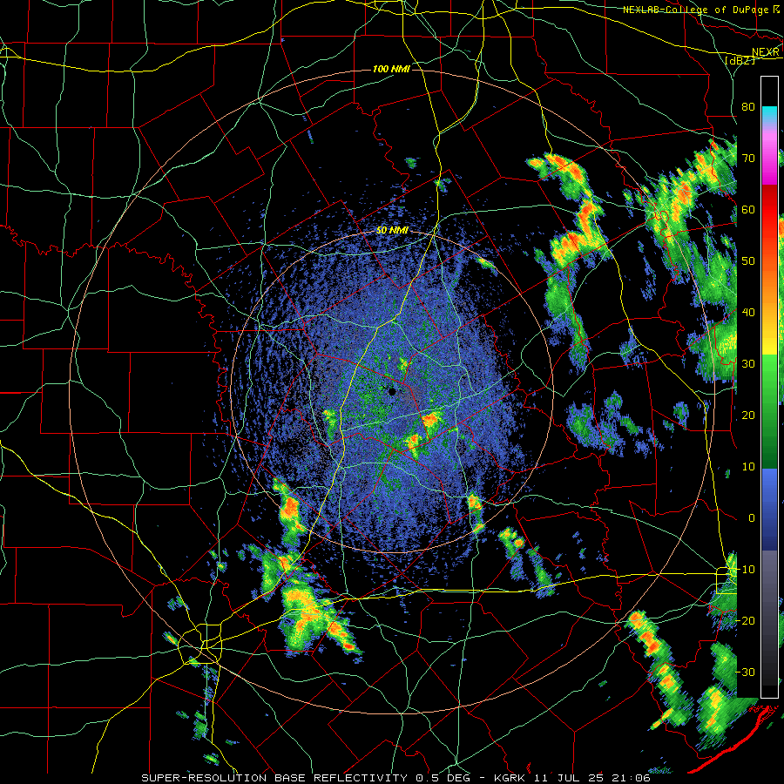Click the -20 value on the dBZ scale
The width and height of the screenshot is (784, 784).
[745, 620]
